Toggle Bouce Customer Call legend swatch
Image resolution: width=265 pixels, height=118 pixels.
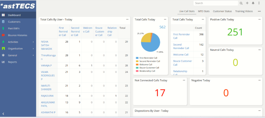(137, 68)
